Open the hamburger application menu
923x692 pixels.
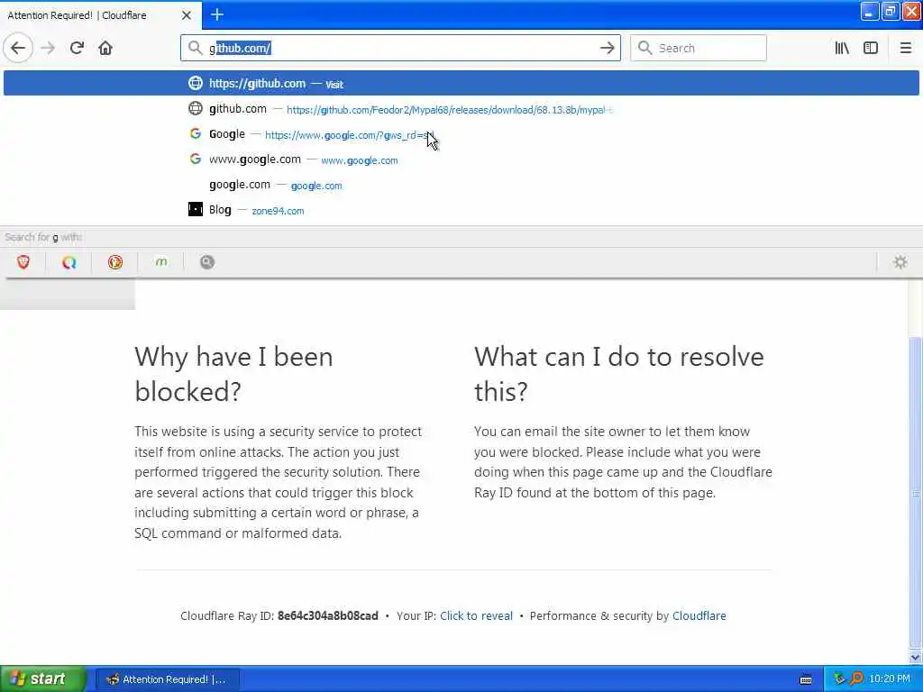(x=905, y=49)
